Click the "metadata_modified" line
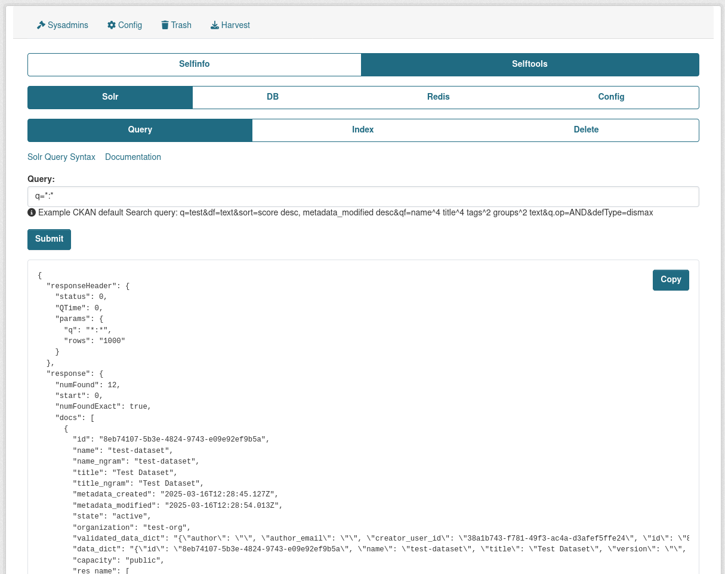This screenshot has height=574, width=725. tap(178, 506)
